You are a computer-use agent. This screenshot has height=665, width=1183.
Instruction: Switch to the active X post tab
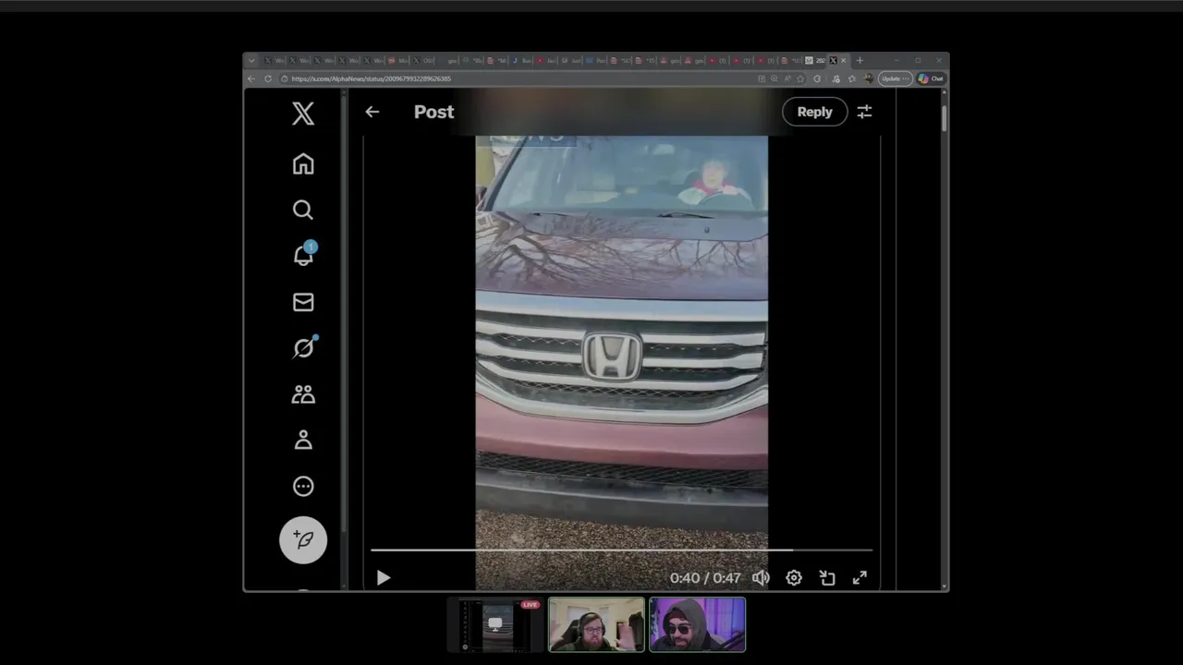[837, 60]
